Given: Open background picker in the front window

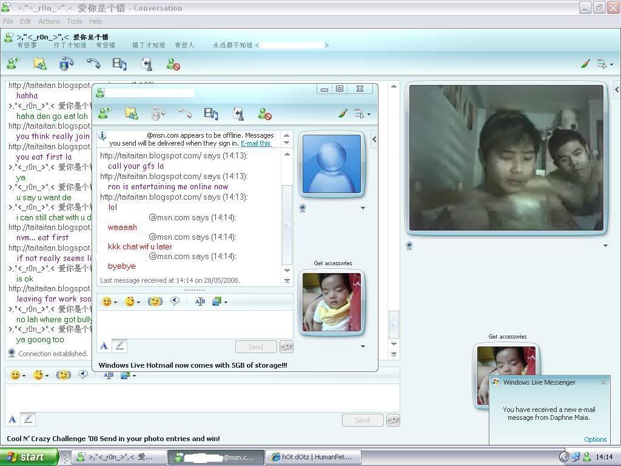Looking at the screenshot, I should 217,302.
